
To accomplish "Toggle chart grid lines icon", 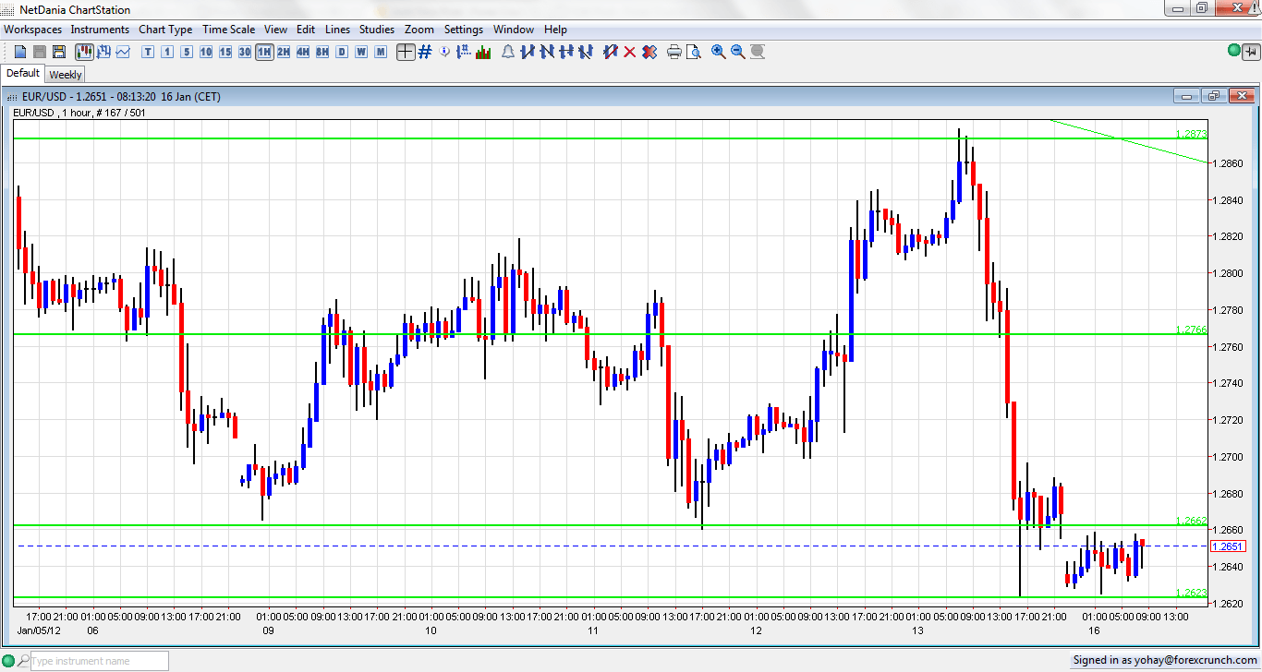I will [x=425, y=52].
